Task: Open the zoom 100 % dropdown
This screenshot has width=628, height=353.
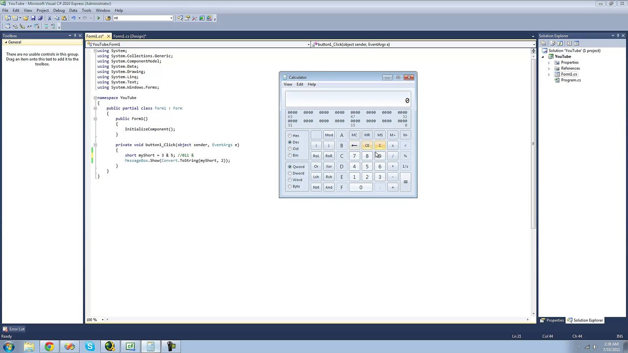Action: pos(103,320)
